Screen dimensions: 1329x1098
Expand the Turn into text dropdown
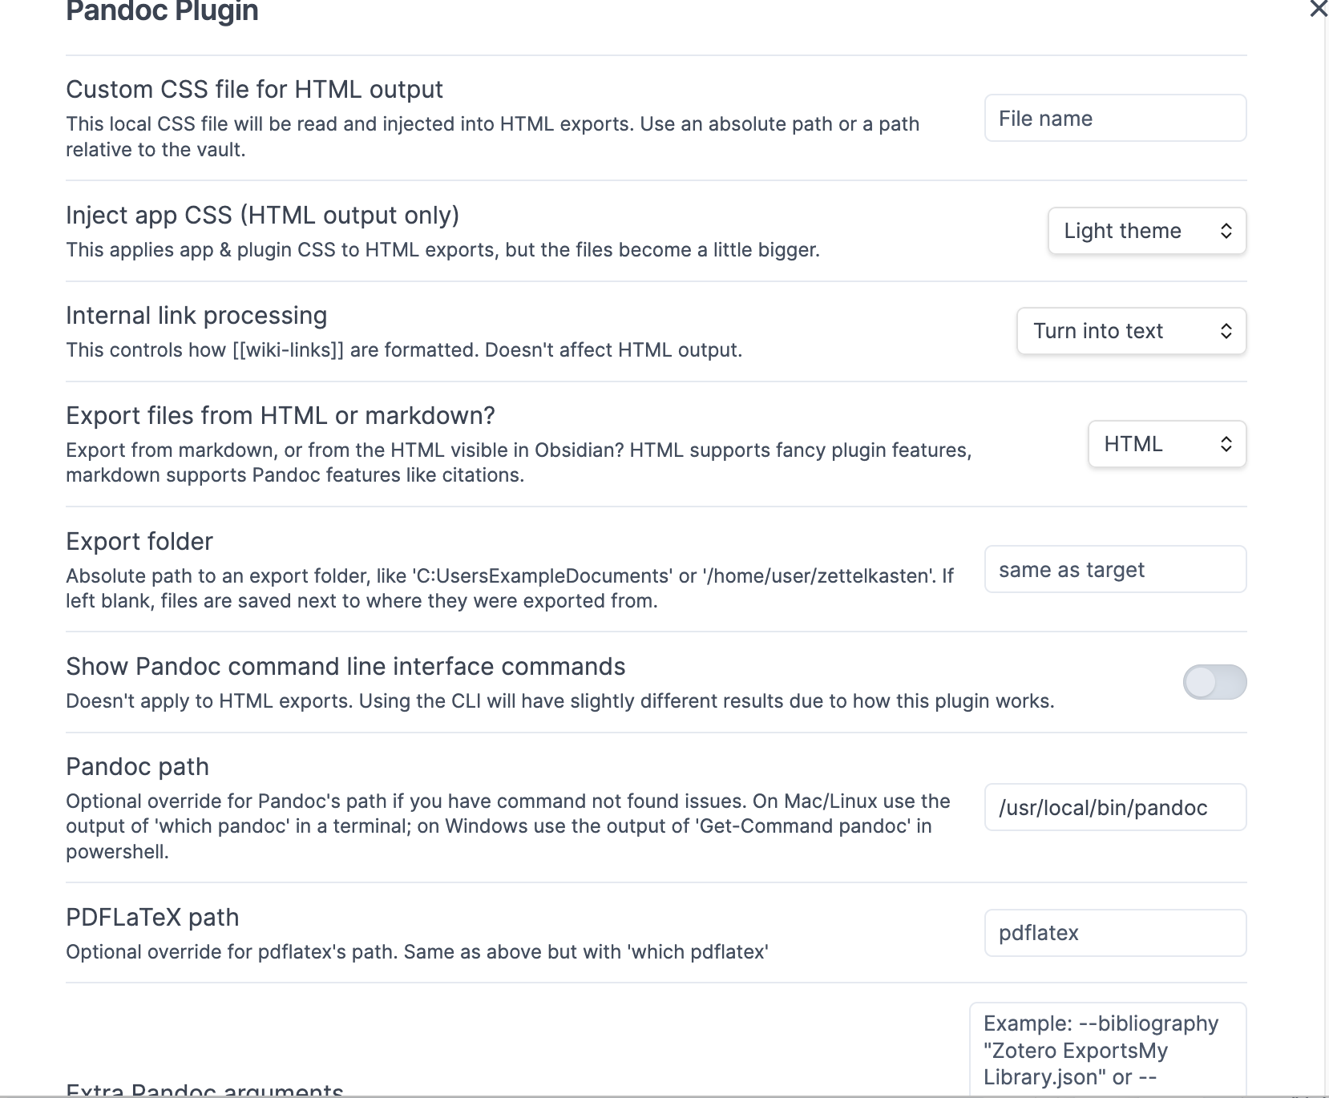click(x=1131, y=331)
